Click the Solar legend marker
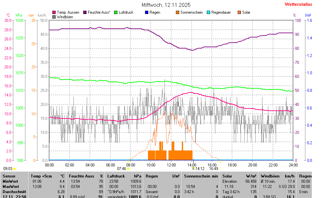Screen dimensions: 333x198 click(x=239, y=12)
